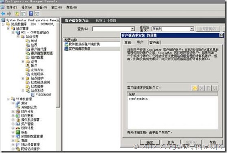Switch to the 常规 tab
Screen dimensions: 227x153
(128, 42)
